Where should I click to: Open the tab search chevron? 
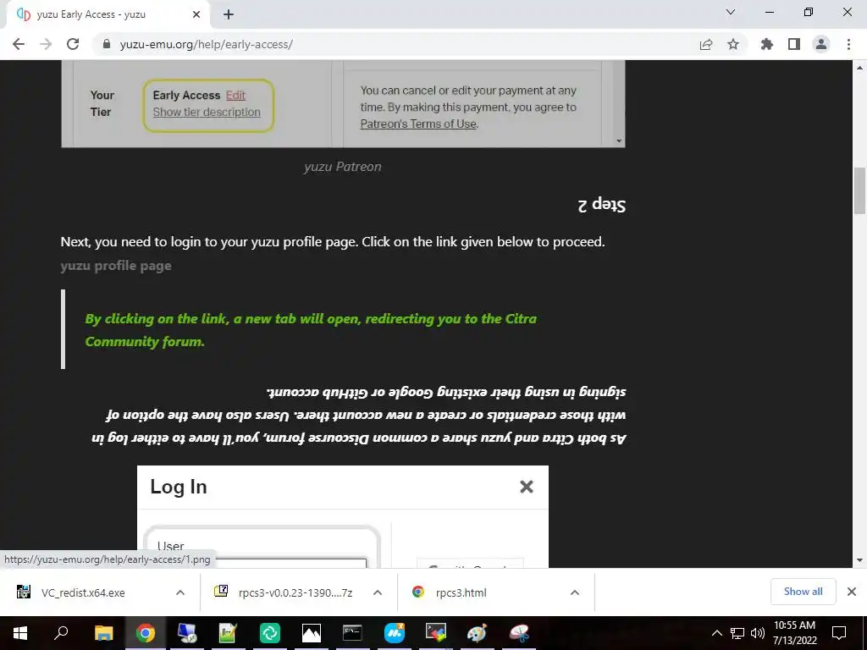point(731,12)
